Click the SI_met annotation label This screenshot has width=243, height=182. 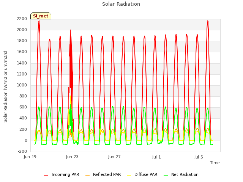point(41,16)
